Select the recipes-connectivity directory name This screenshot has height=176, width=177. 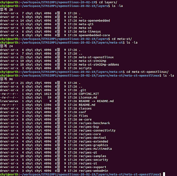click(97, 130)
